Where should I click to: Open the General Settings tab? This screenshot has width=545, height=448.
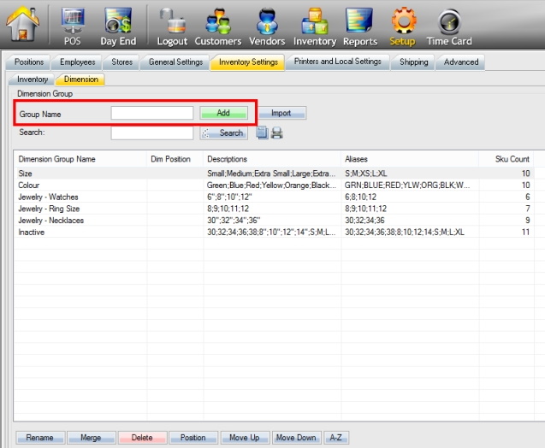pyautogui.click(x=175, y=62)
